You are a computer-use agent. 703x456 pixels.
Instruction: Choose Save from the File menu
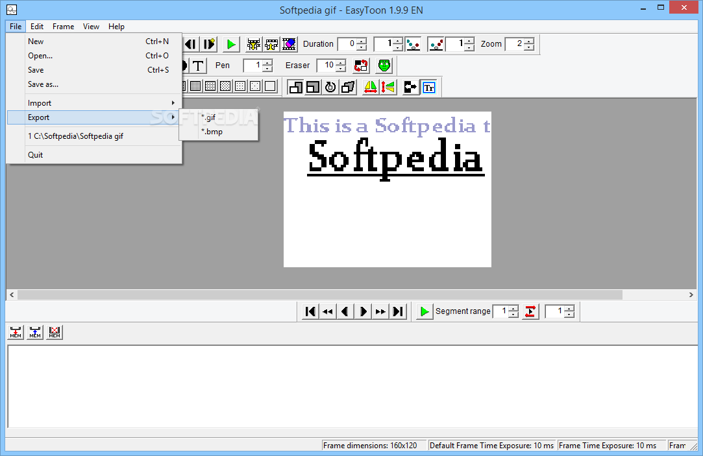[94, 70]
